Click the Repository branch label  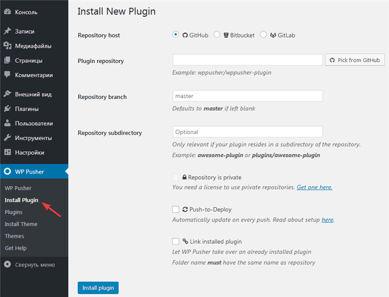(102, 97)
